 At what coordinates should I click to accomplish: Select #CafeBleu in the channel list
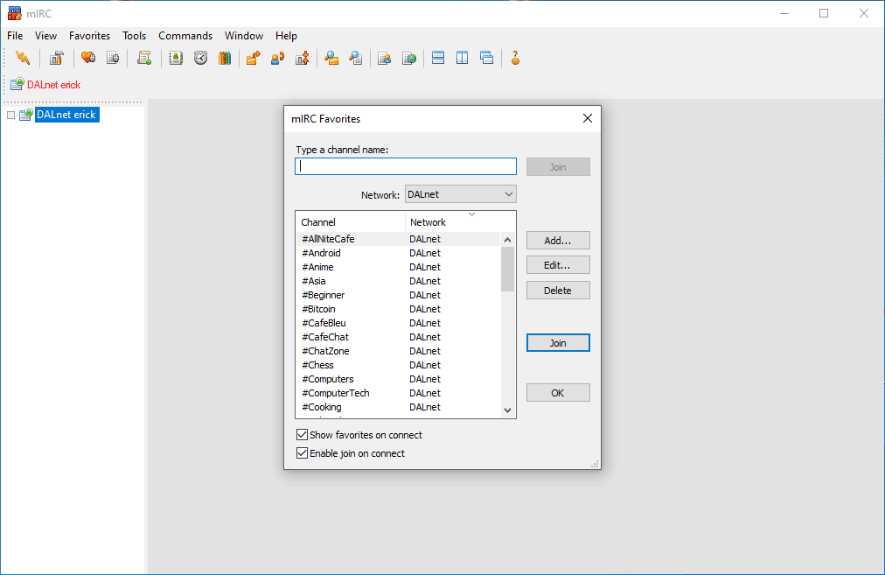tap(399, 323)
